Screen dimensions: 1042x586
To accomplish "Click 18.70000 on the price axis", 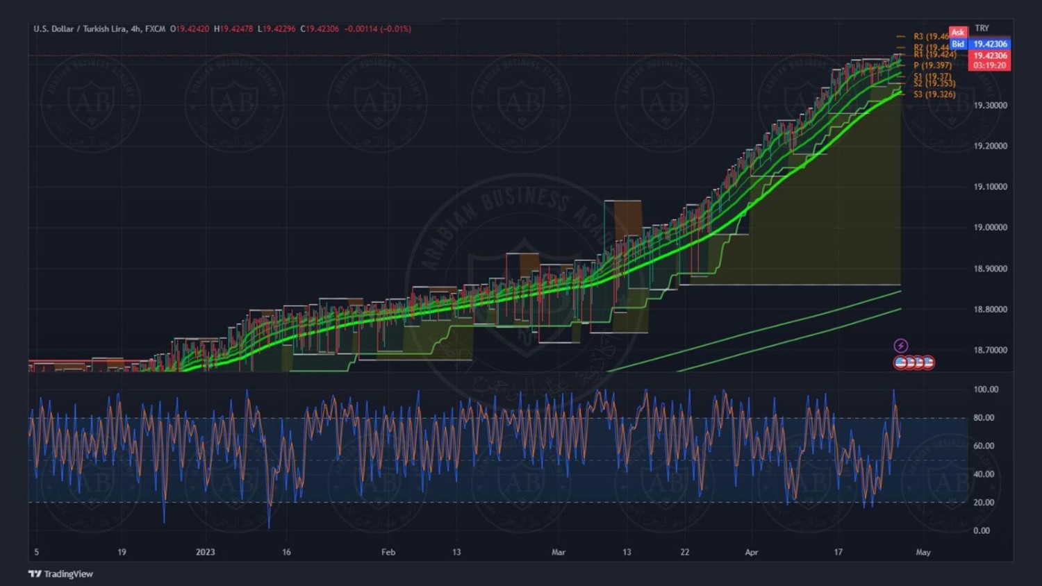I will (990, 351).
